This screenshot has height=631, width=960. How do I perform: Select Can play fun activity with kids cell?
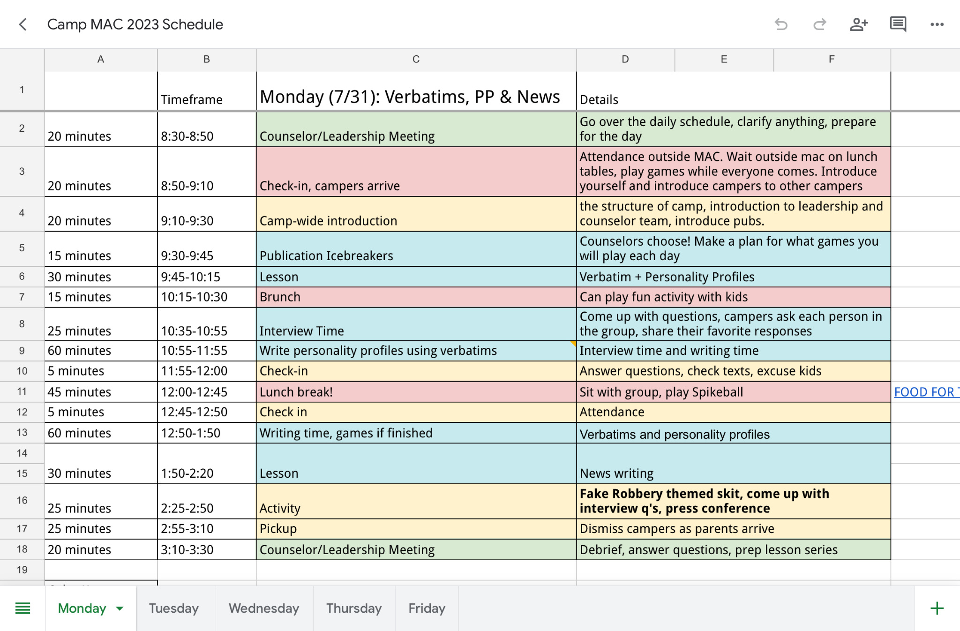pos(734,297)
